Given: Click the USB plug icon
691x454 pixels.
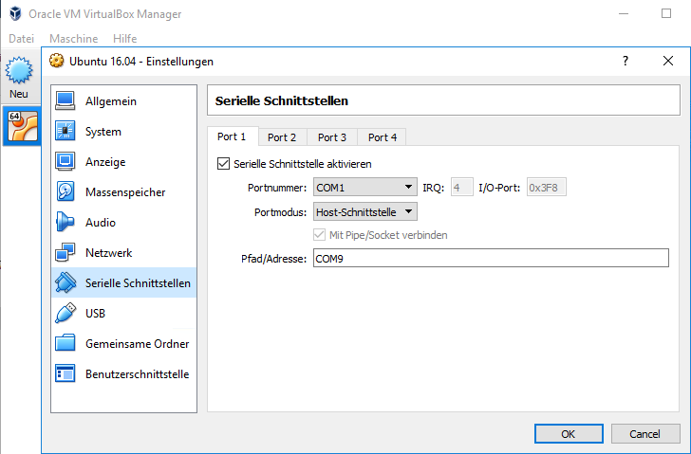Looking at the screenshot, I should click(x=65, y=313).
